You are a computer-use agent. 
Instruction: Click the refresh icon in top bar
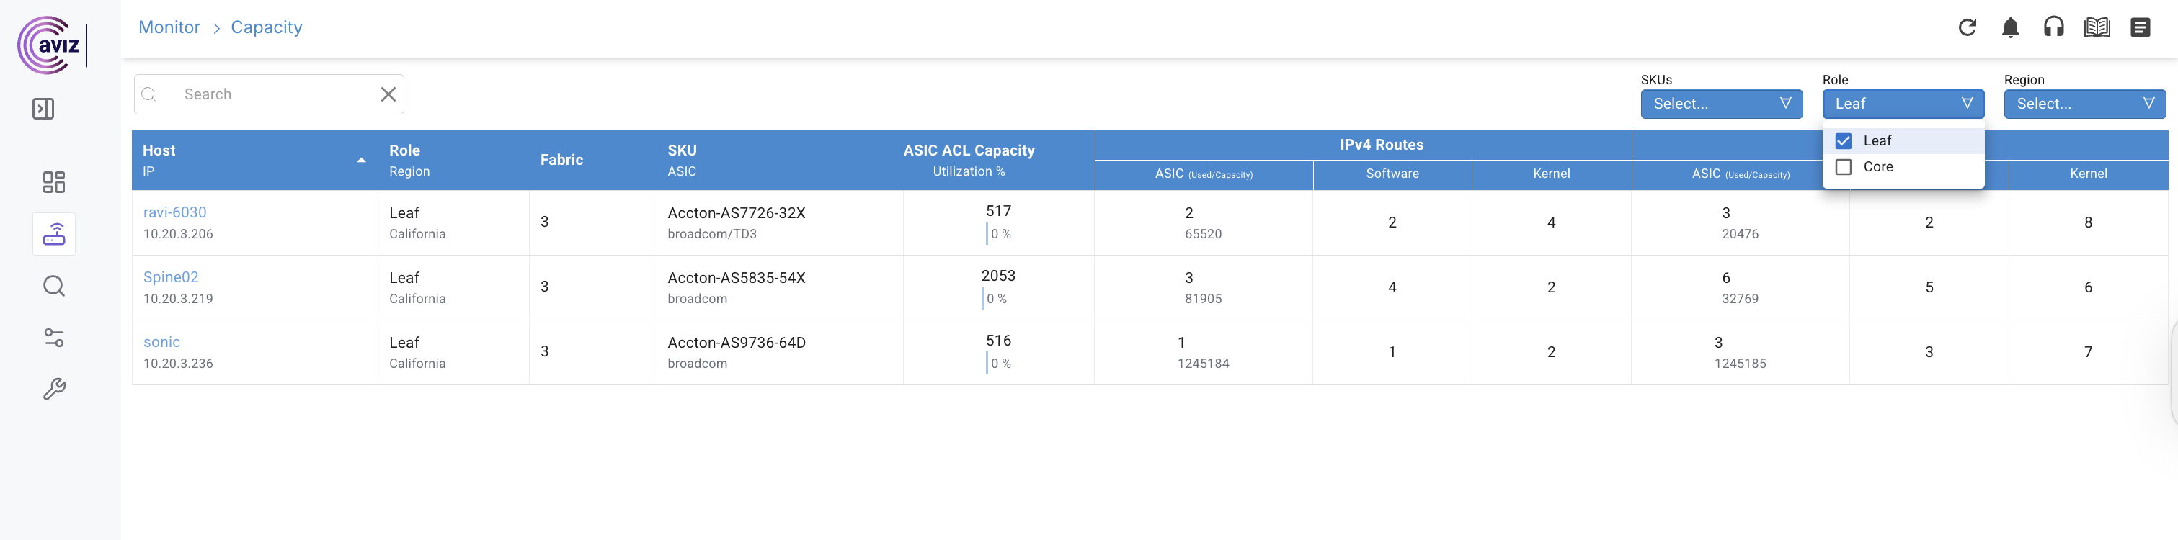[1967, 28]
